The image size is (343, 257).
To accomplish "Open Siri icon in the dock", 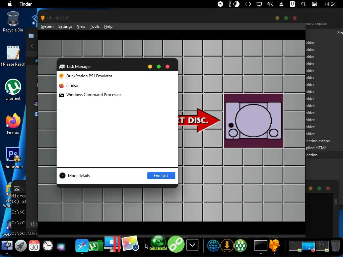I will pos(61,246).
